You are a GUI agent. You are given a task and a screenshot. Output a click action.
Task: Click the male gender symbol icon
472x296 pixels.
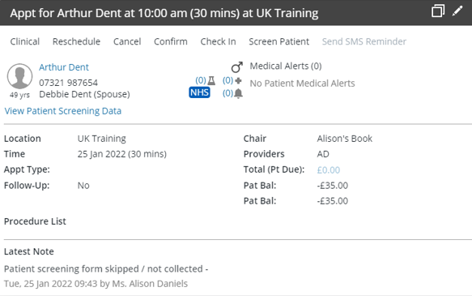click(x=237, y=67)
